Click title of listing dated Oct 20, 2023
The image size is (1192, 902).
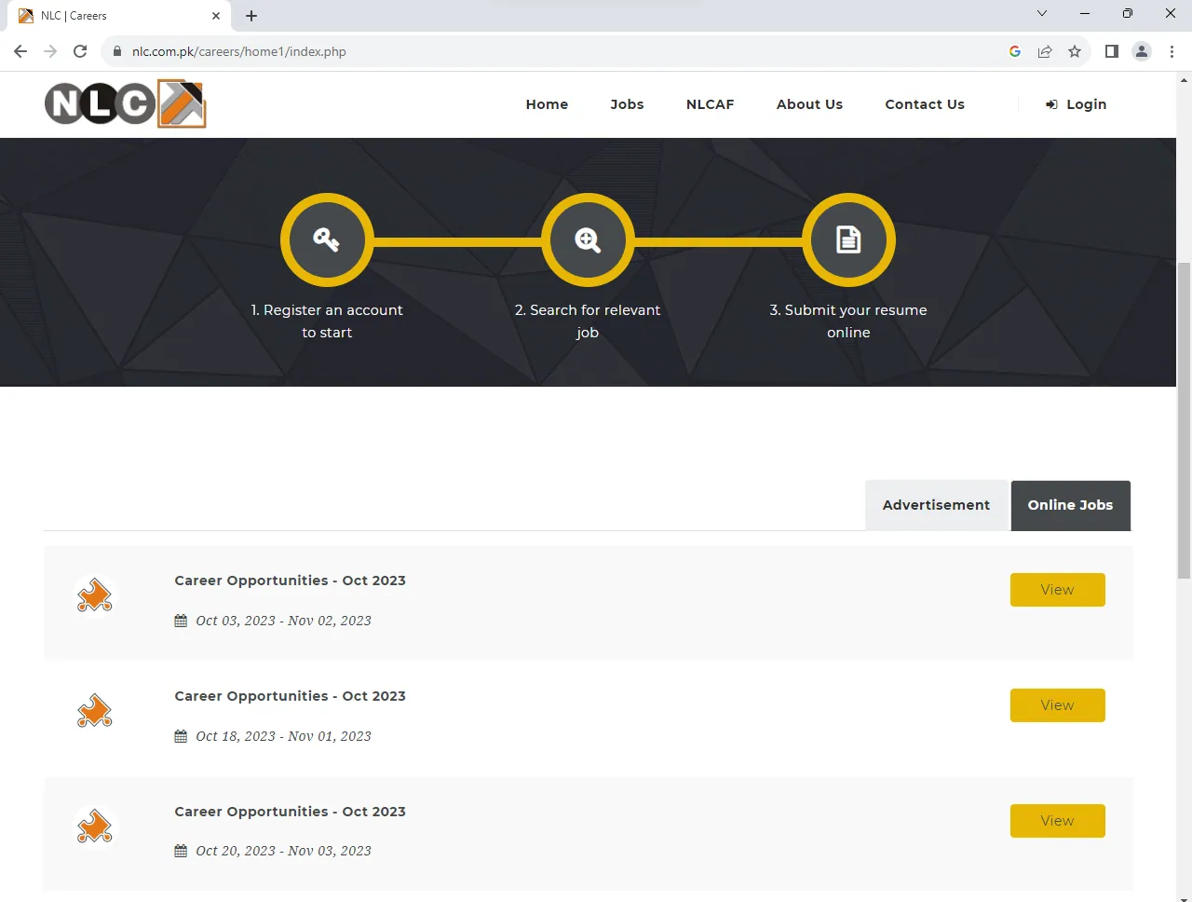290,812
